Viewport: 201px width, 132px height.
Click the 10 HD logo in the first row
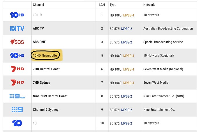pos(17,15)
